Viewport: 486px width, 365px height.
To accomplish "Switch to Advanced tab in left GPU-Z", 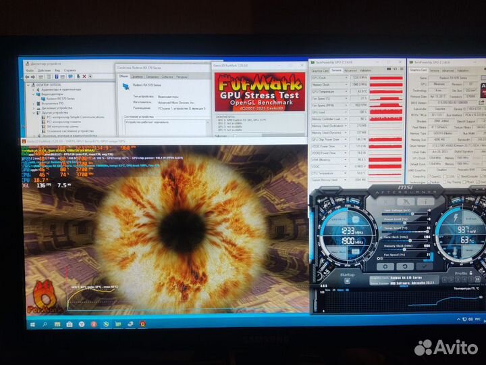I will 350,70.
